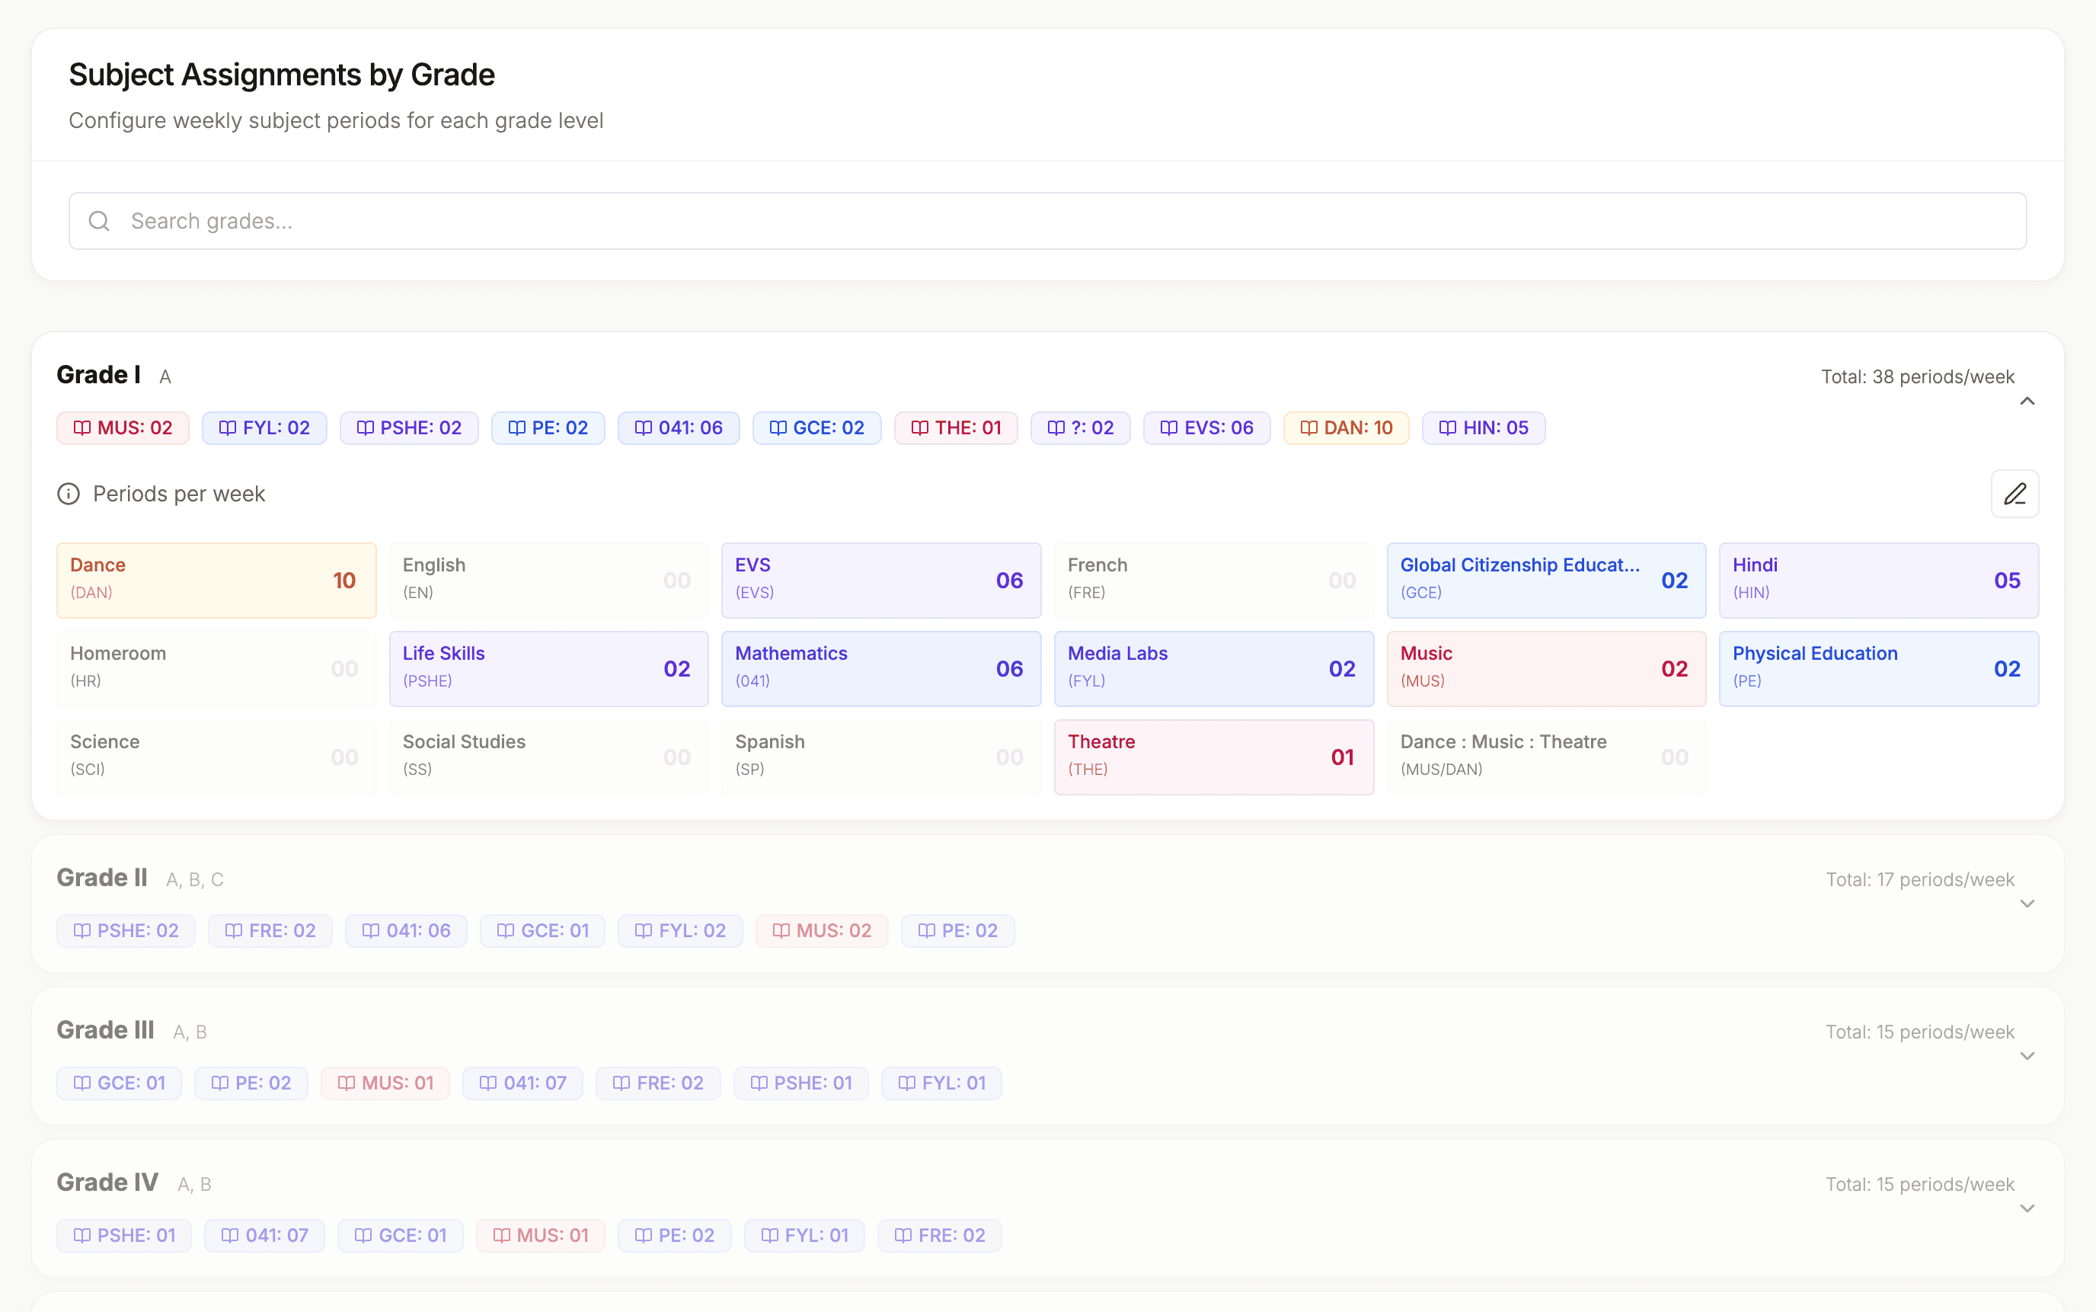2096x1312 pixels.
Task: Click the pencil edit icon for Grade I
Action: 2014,494
